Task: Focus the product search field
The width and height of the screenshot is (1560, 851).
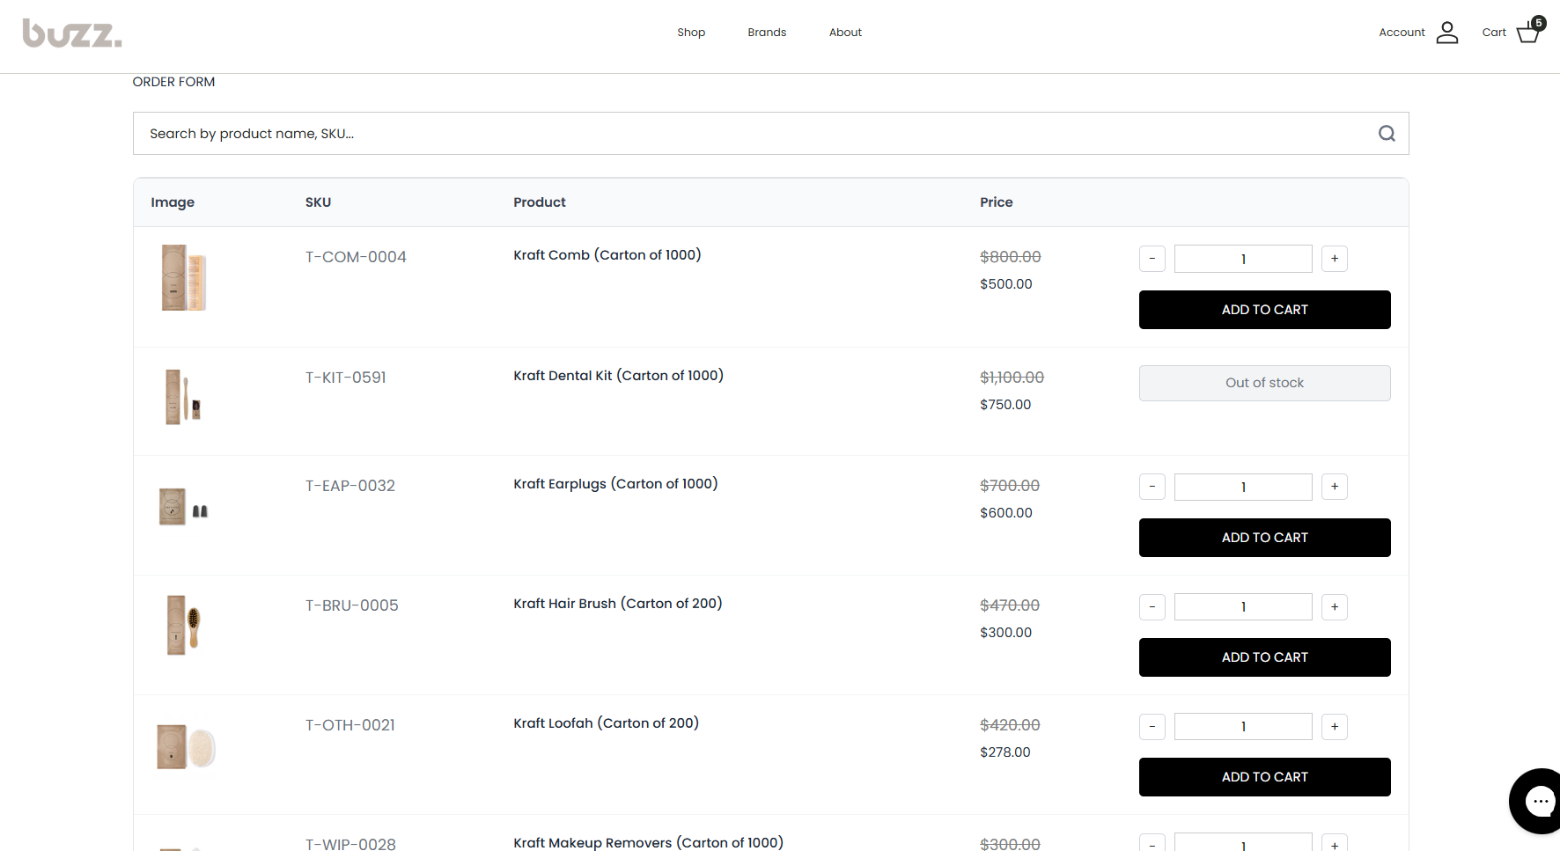Action: [748, 134]
